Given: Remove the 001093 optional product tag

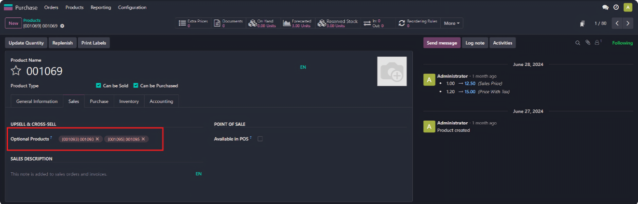Looking at the screenshot, I should click(97, 139).
